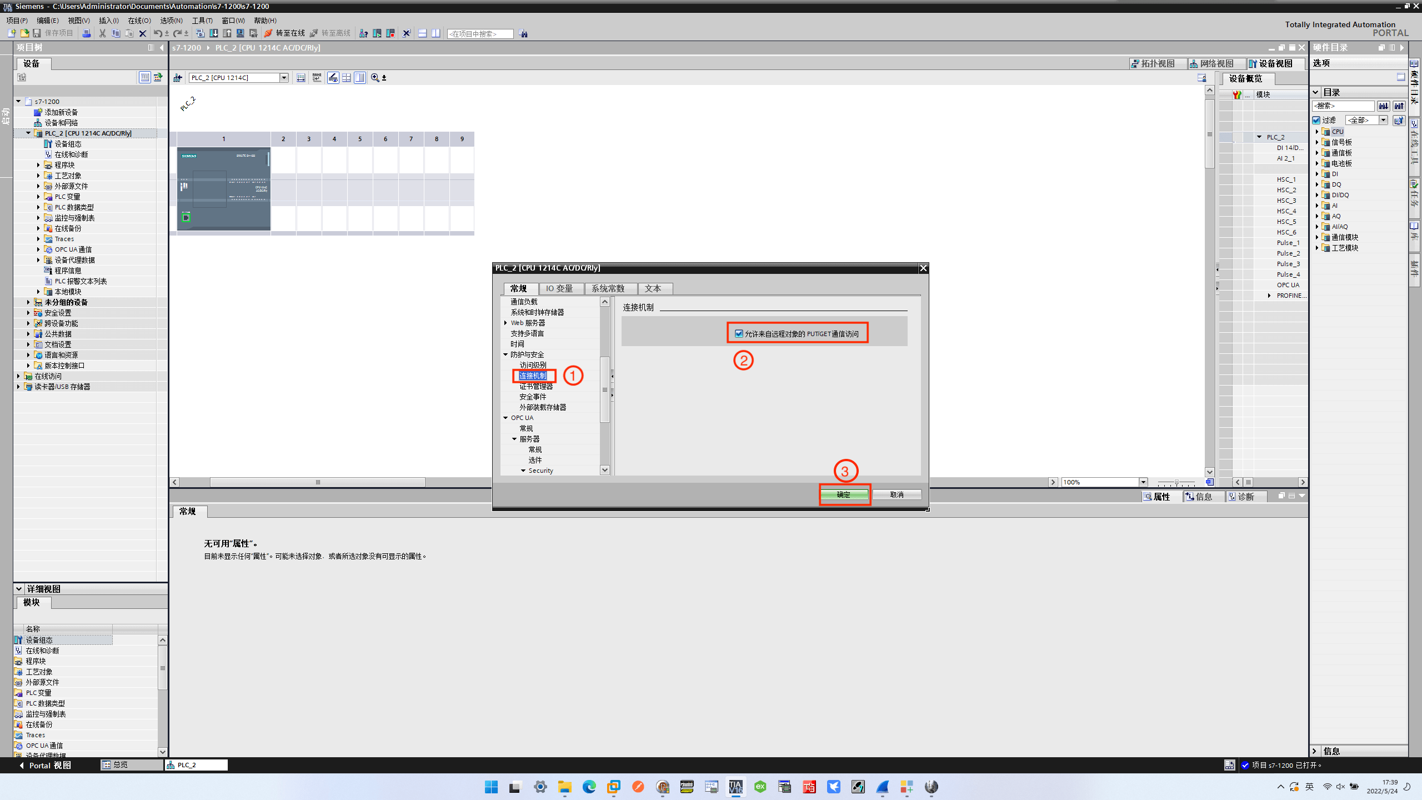Open the 工具(T) menu
Screen dimensions: 1422x800
[202, 21]
